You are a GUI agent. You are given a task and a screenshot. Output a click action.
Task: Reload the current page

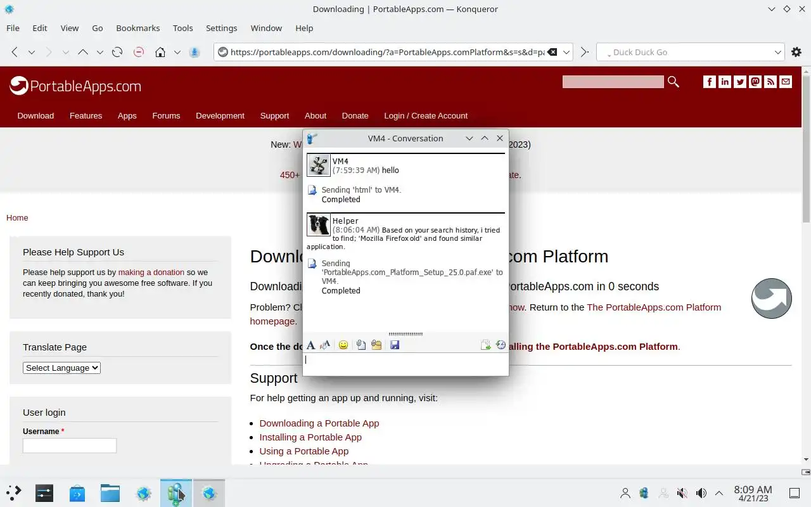(117, 53)
